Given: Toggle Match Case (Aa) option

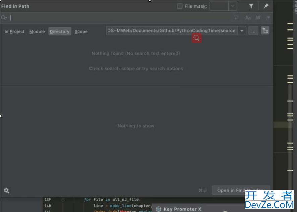Looking at the screenshot, I should pyautogui.click(x=248, y=18).
